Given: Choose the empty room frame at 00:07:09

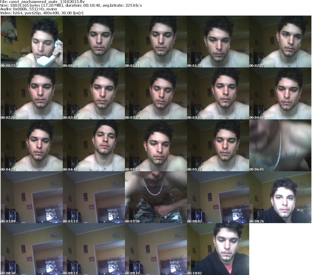Looking at the screenshot, I should [32, 197].
